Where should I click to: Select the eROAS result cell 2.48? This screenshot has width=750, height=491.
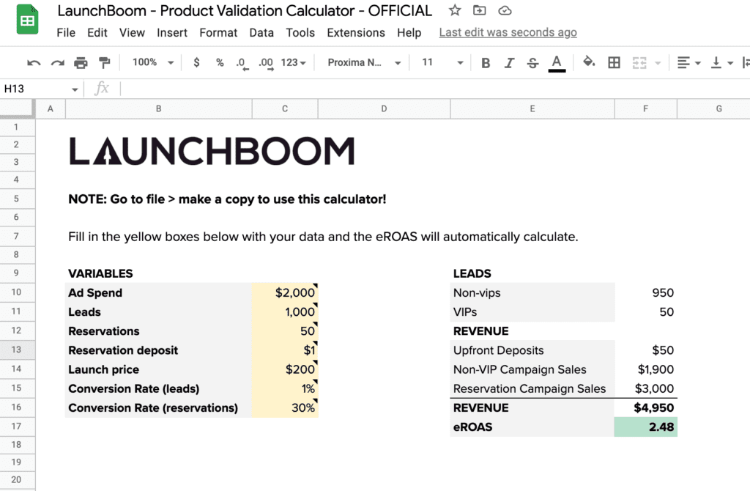646,427
